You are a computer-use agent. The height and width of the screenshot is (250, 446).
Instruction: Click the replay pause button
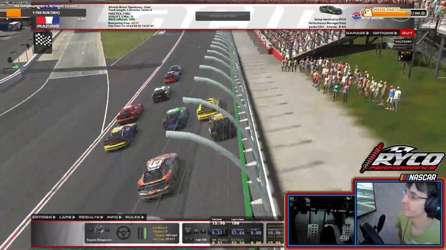[196, 231]
